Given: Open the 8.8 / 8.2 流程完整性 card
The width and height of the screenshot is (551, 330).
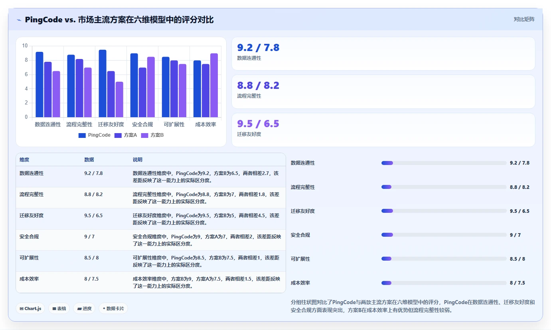Looking at the screenshot, I should click(x=383, y=92).
